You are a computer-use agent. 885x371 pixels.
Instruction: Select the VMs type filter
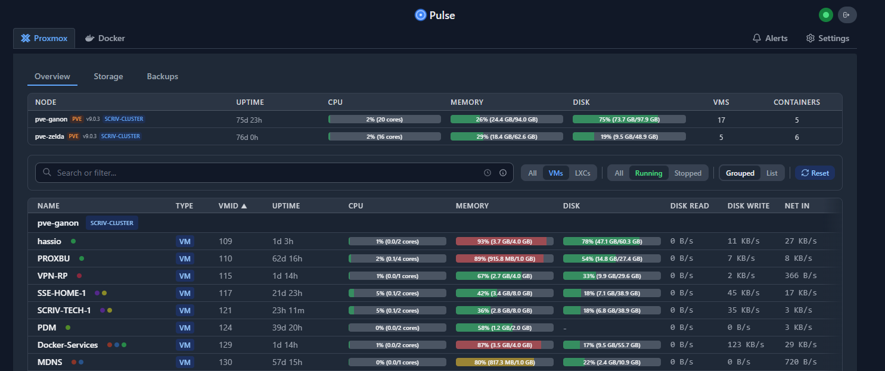pos(555,173)
